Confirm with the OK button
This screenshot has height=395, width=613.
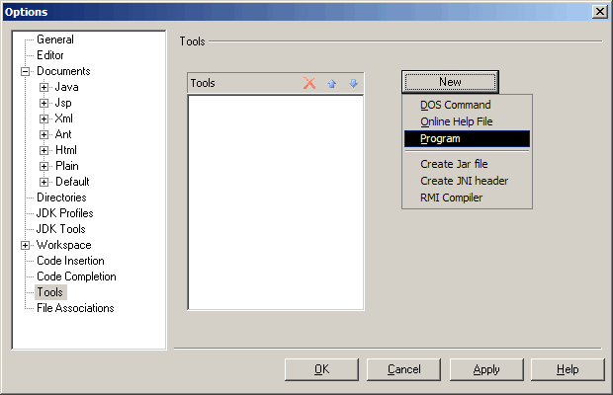coord(321,369)
